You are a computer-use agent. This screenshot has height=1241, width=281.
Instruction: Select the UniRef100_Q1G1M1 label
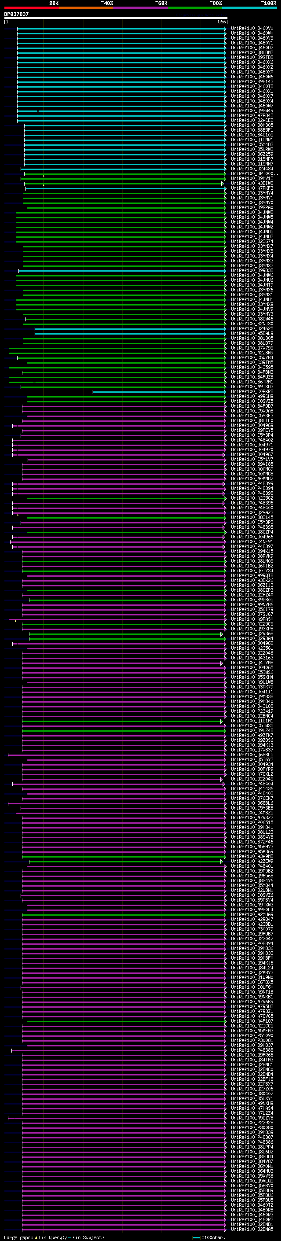pos(252,721)
